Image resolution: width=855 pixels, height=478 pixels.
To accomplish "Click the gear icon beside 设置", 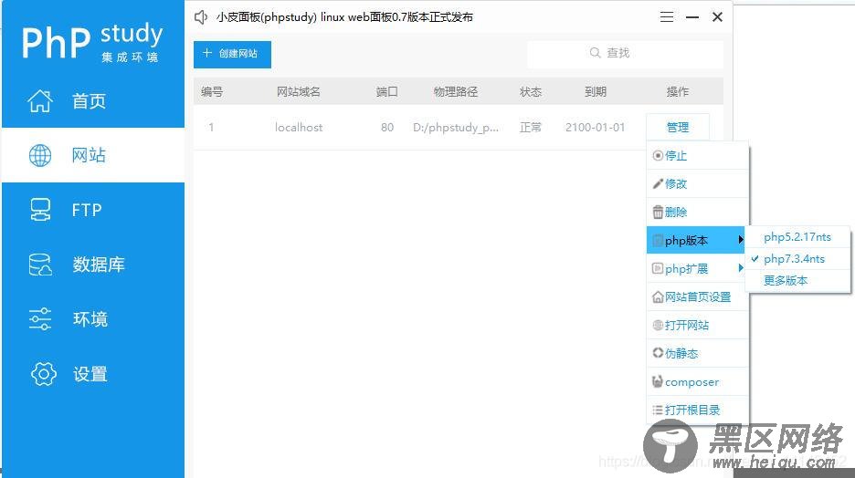I will [44, 374].
